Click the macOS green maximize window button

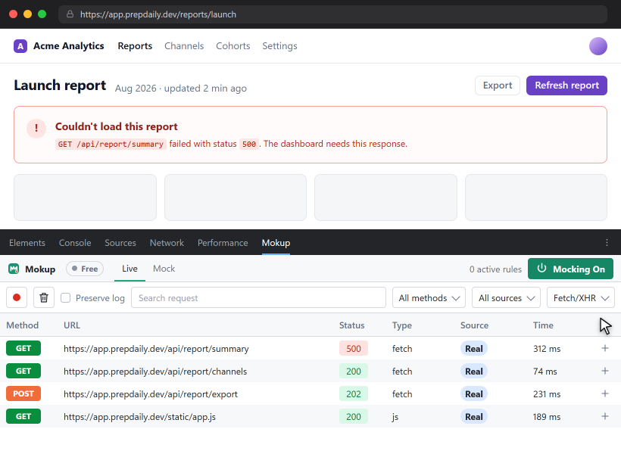pos(42,14)
